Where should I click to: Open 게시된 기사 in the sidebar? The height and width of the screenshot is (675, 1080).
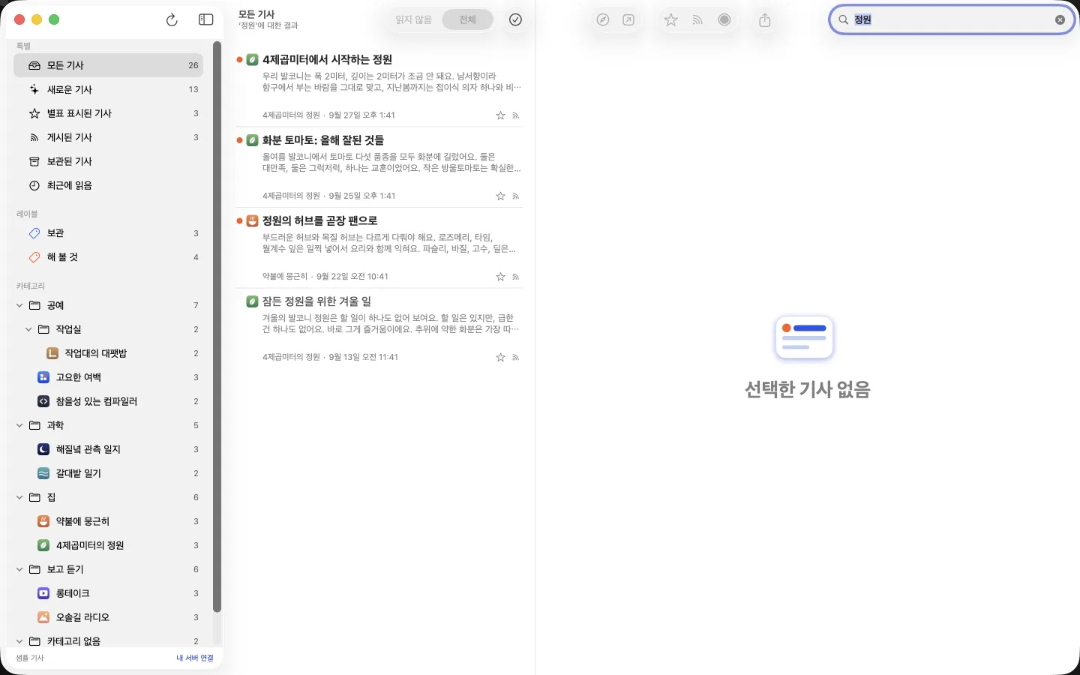[x=108, y=137]
